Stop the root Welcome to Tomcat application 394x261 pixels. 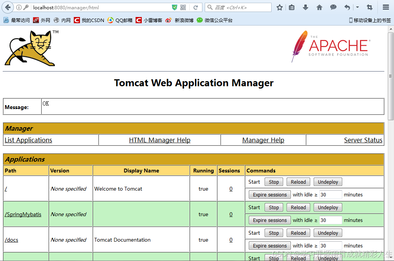tap(273, 182)
